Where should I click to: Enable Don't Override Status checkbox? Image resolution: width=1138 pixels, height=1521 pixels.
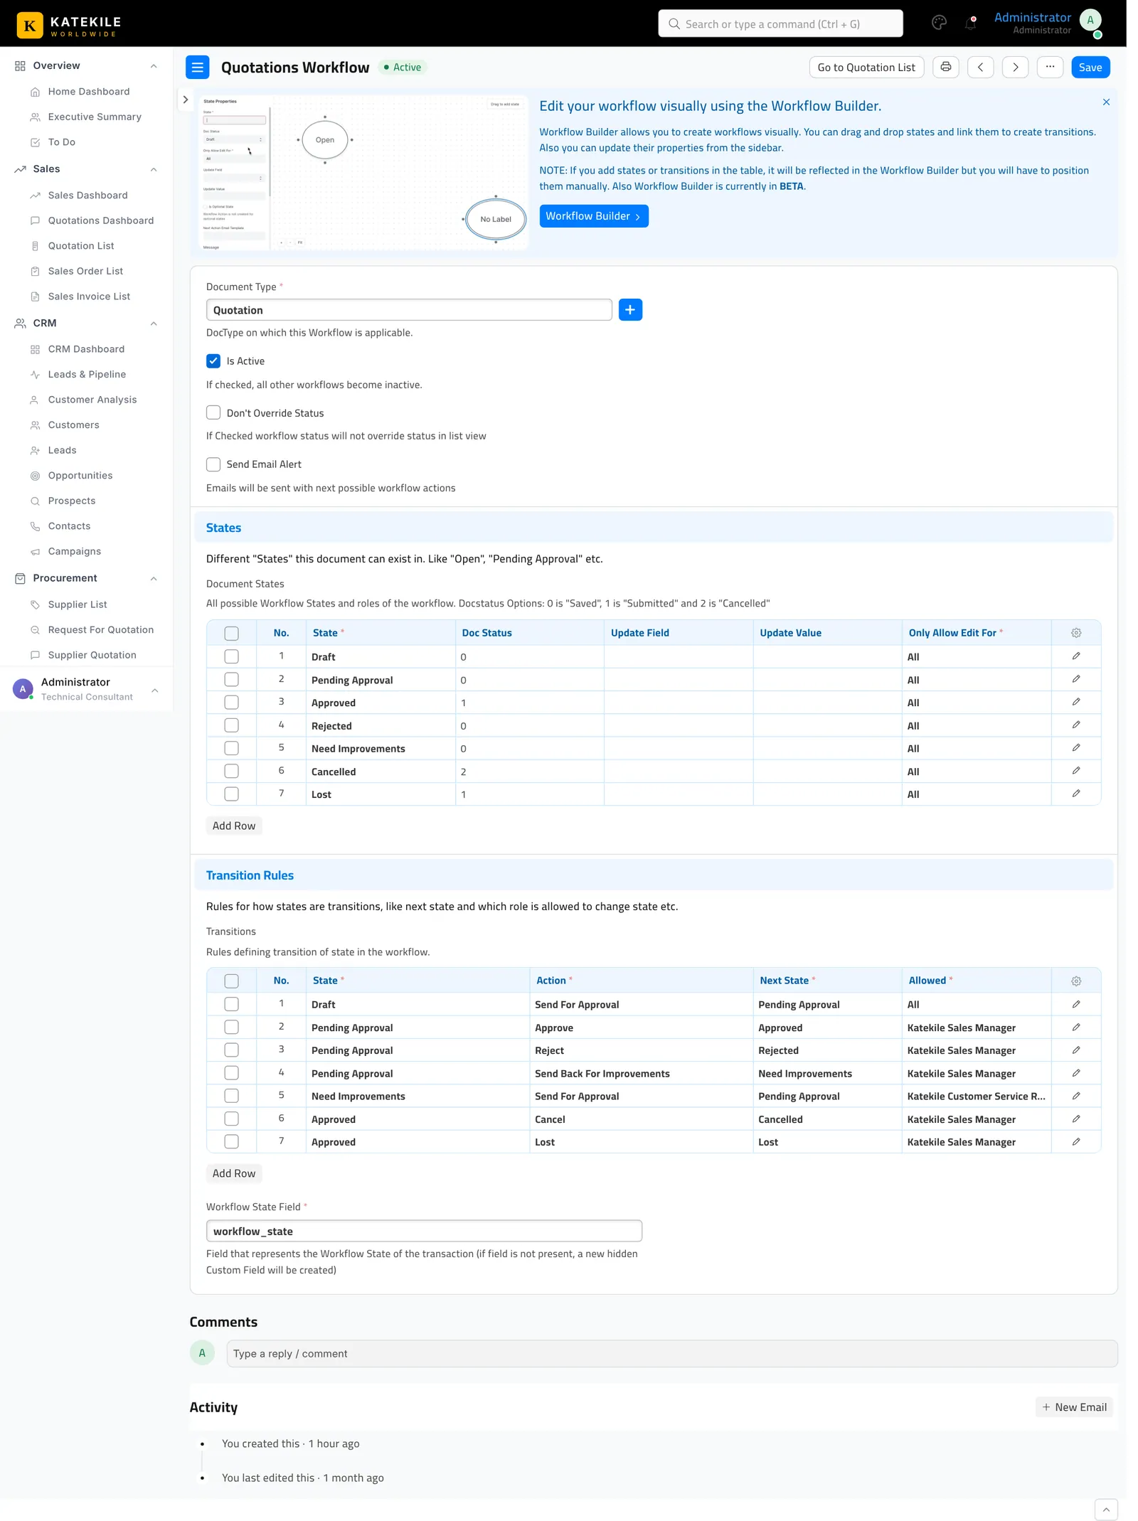pos(213,413)
